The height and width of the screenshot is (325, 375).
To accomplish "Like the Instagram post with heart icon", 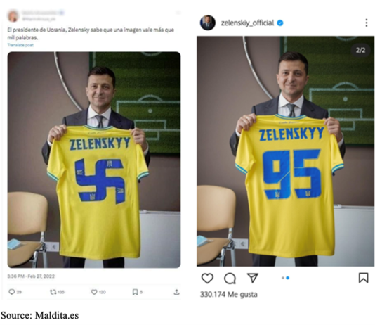I will (207, 279).
